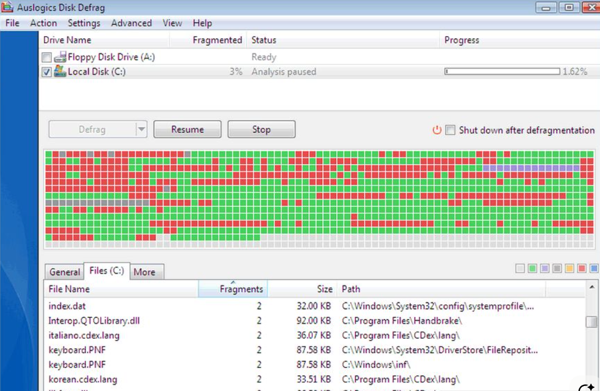The width and height of the screenshot is (600, 391).
Task: Click the 3% fragmented value
Action: (236, 72)
